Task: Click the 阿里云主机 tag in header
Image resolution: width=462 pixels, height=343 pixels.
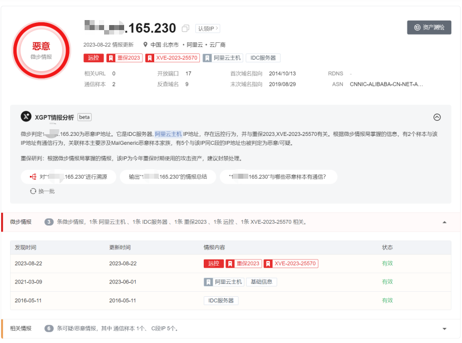Action: [223, 57]
